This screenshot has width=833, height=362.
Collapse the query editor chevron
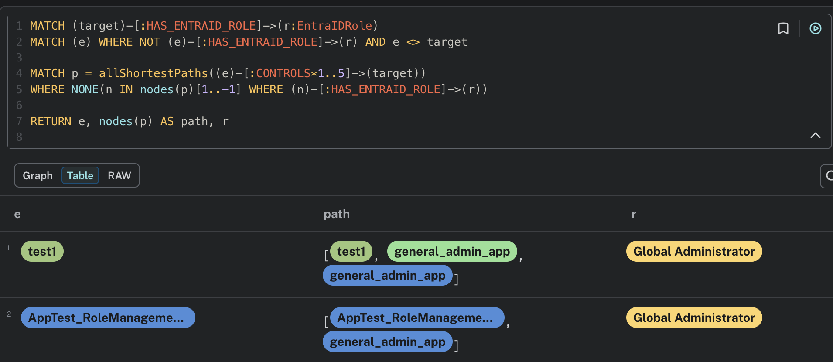tap(815, 135)
